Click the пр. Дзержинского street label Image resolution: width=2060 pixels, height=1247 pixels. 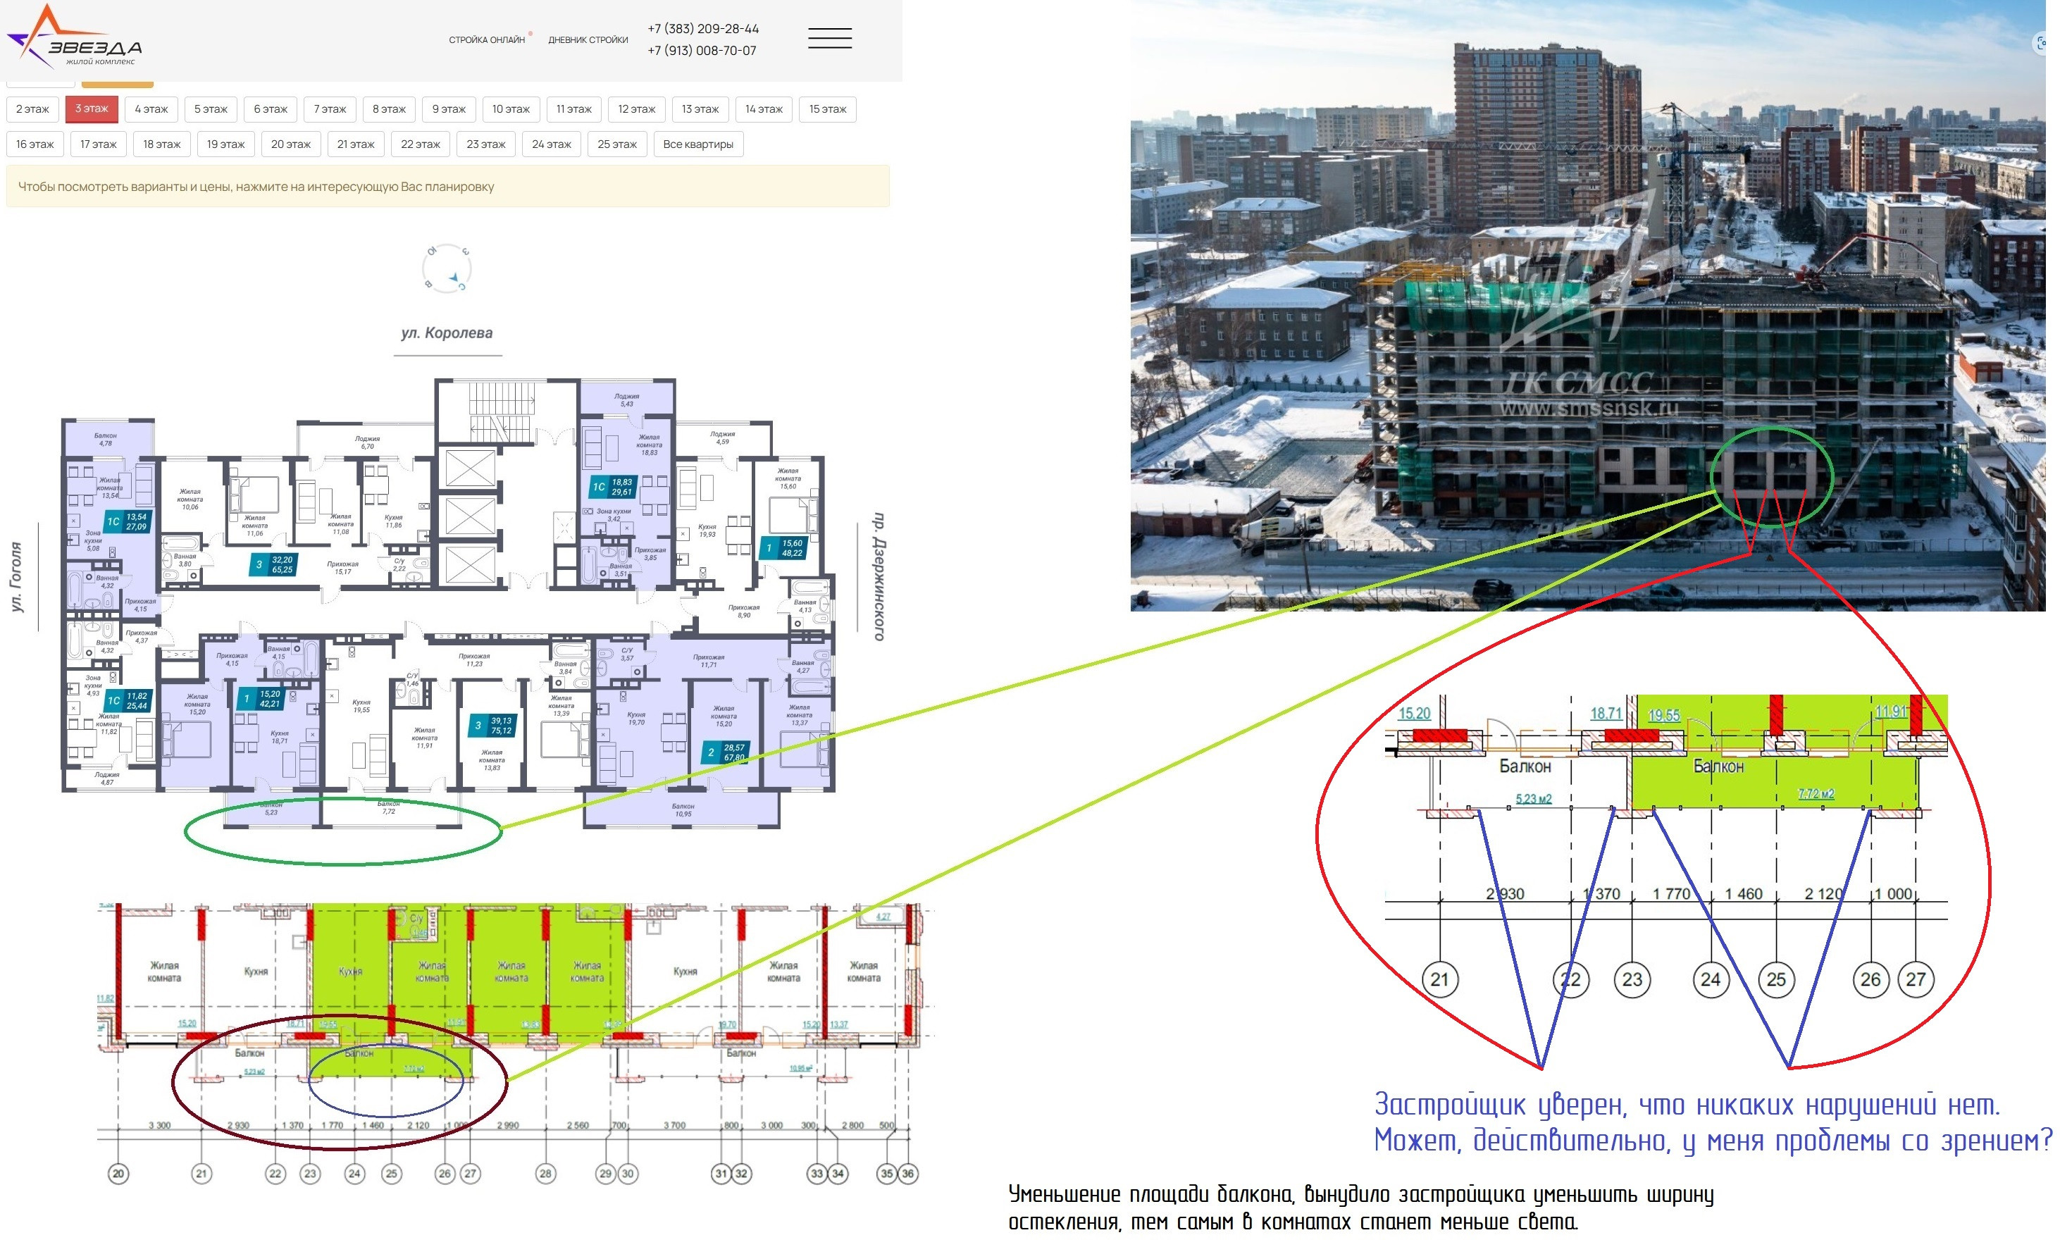click(879, 577)
